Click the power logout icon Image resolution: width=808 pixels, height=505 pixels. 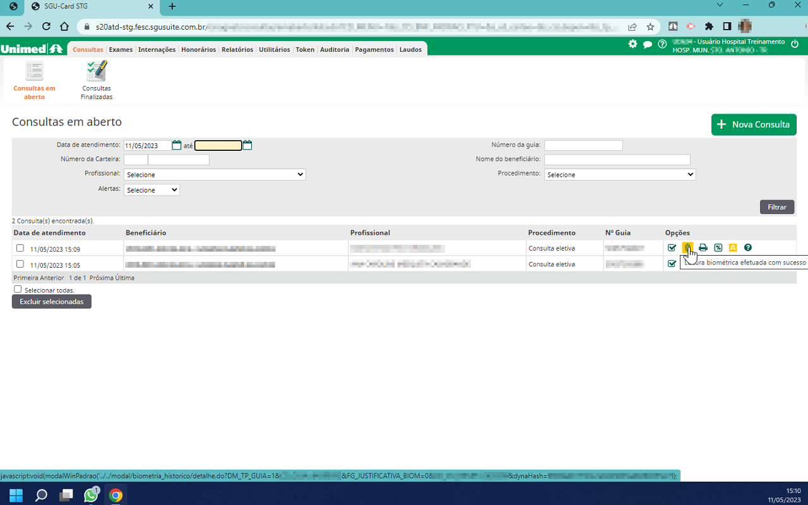pos(795,44)
